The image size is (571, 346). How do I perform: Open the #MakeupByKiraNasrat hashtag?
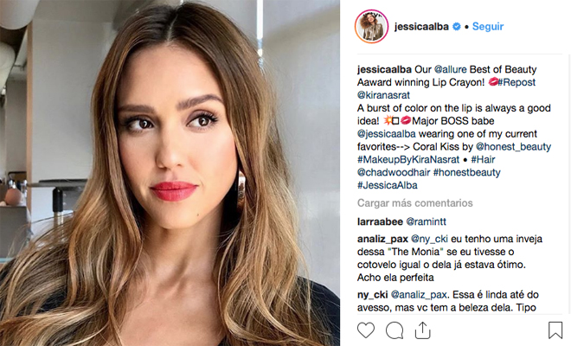(408, 159)
